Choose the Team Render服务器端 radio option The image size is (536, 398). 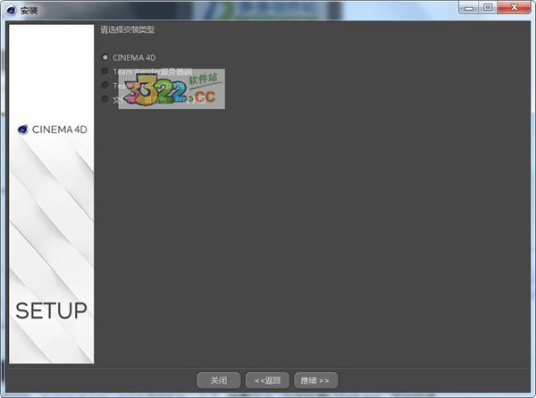click(x=105, y=71)
